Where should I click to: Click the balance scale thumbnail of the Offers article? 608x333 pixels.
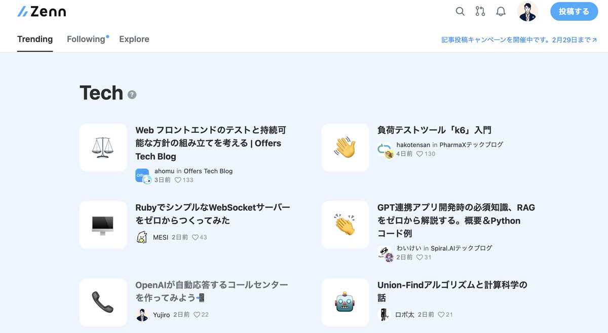pyautogui.click(x=103, y=147)
